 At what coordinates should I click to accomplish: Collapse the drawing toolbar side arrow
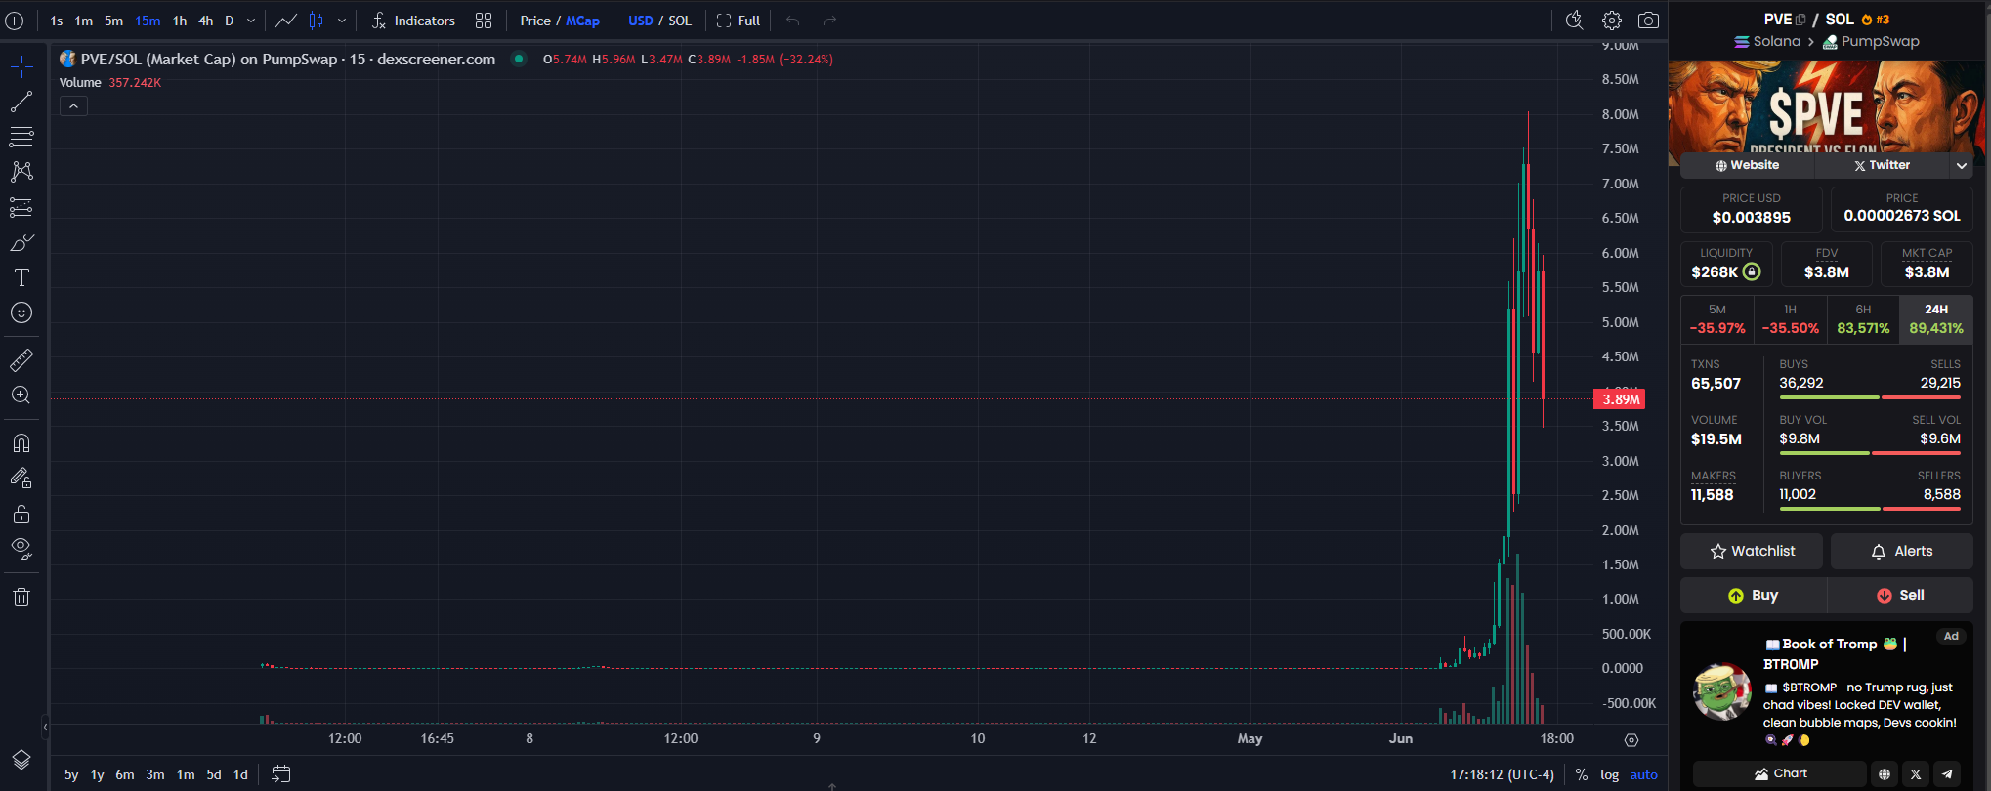click(x=45, y=727)
